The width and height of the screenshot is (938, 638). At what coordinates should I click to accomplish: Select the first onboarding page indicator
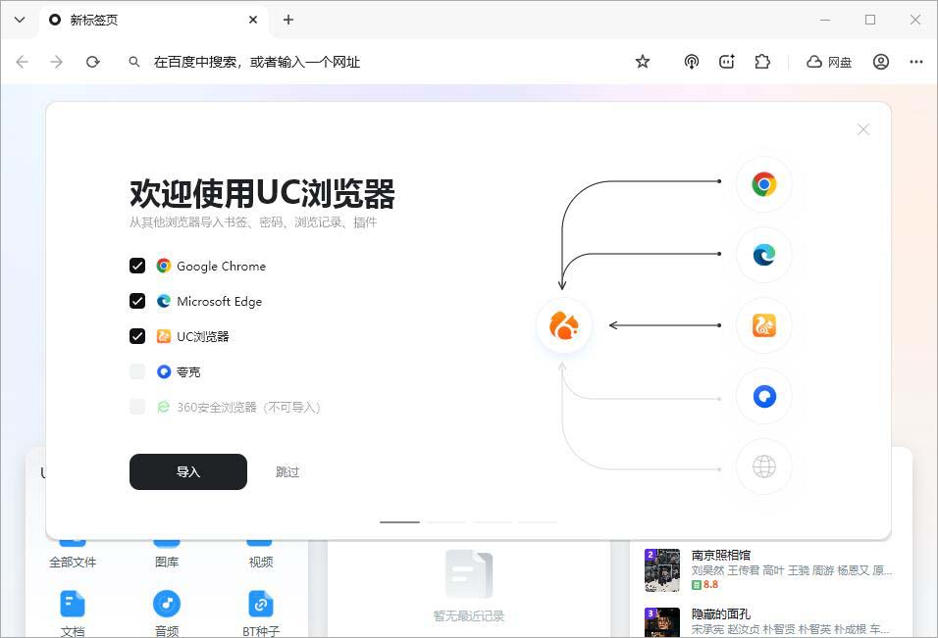coord(399,522)
